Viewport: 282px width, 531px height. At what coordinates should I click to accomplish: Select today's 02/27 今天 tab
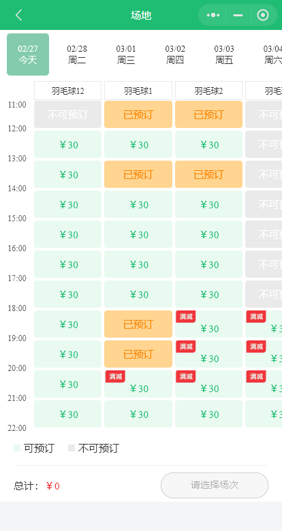[x=28, y=54]
